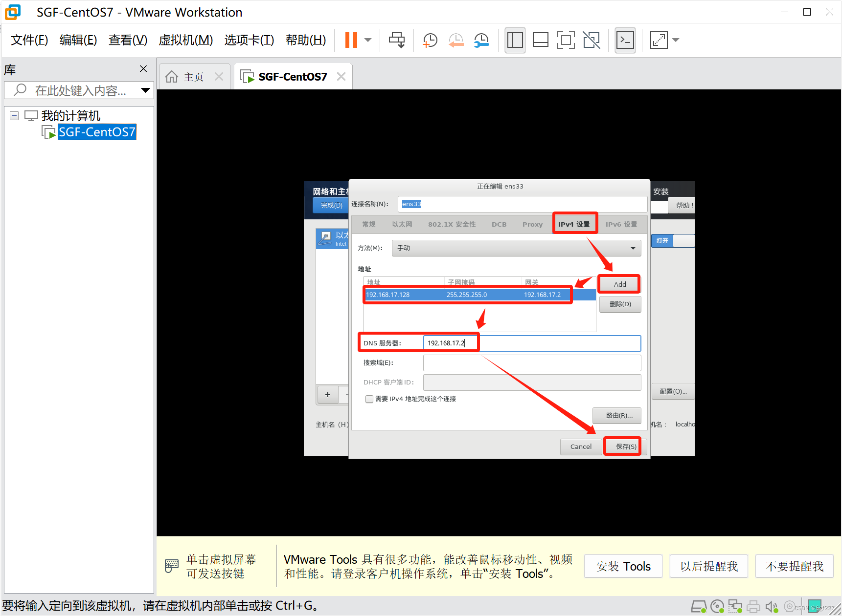The height and width of the screenshot is (616, 842).
Task: Open the 查看(V) menu
Action: [128, 40]
